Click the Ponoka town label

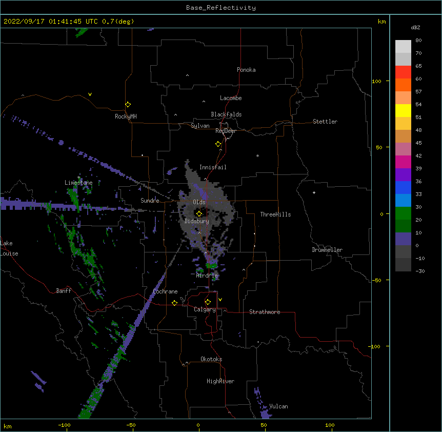tap(246, 70)
